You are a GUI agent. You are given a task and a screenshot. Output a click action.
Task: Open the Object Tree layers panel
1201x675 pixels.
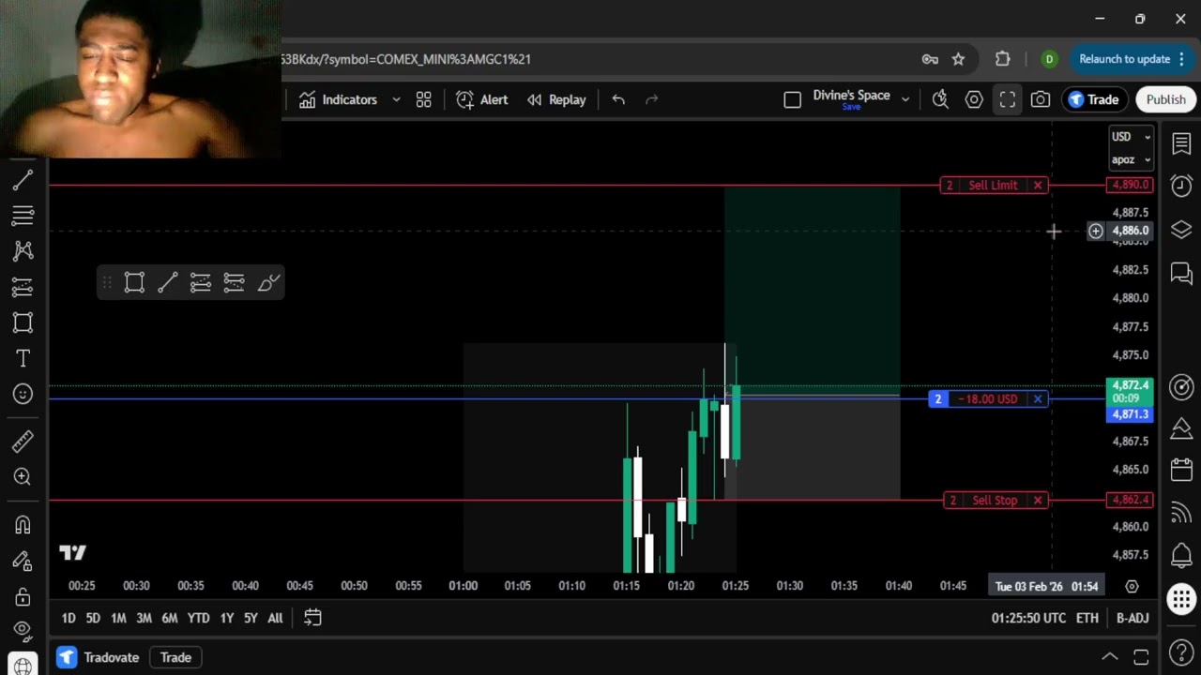pos(1181,230)
